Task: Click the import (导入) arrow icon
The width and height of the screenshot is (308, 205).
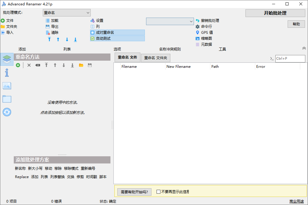Action: (3, 33)
